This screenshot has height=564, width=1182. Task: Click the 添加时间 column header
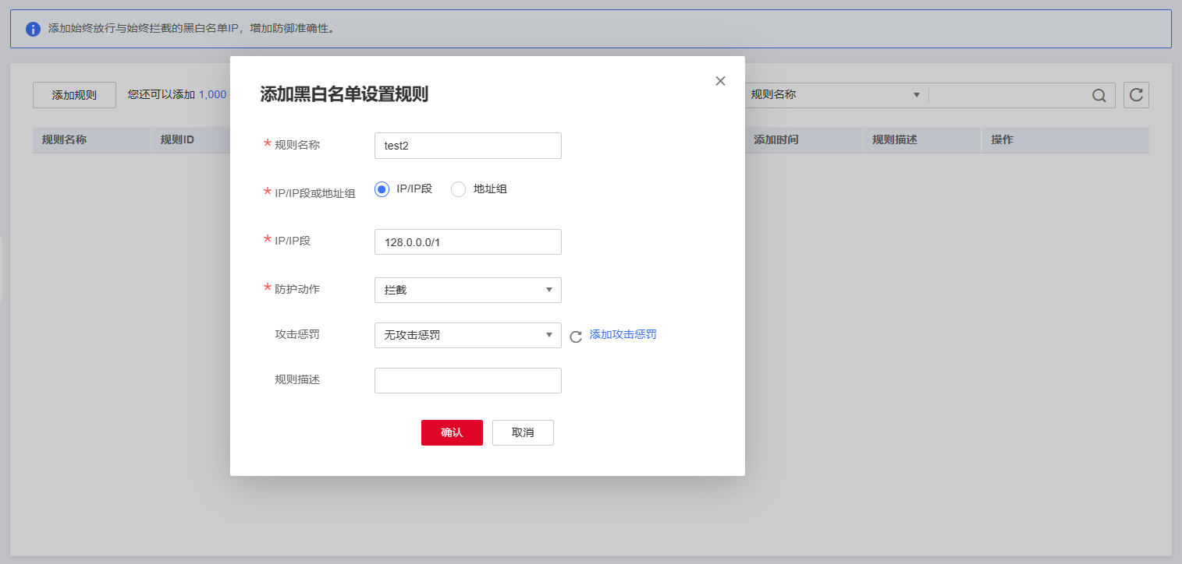click(x=776, y=140)
